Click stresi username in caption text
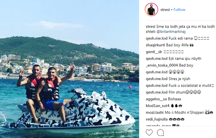The image size is (216, 138). (x=151, y=27)
